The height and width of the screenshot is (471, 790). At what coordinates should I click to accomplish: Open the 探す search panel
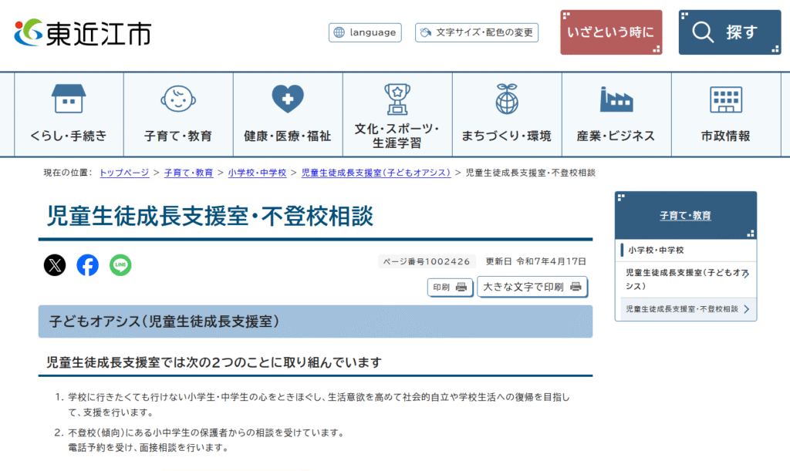(728, 32)
